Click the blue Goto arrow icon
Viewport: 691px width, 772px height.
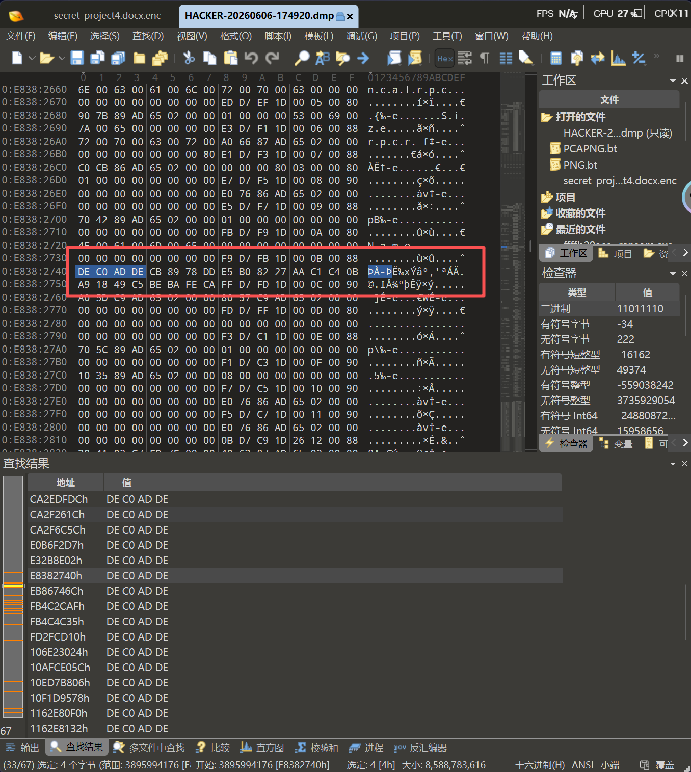coord(363,58)
